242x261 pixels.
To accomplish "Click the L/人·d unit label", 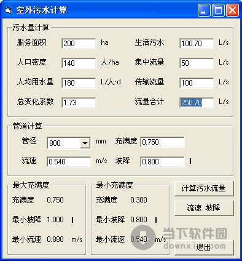I will coord(111,82).
